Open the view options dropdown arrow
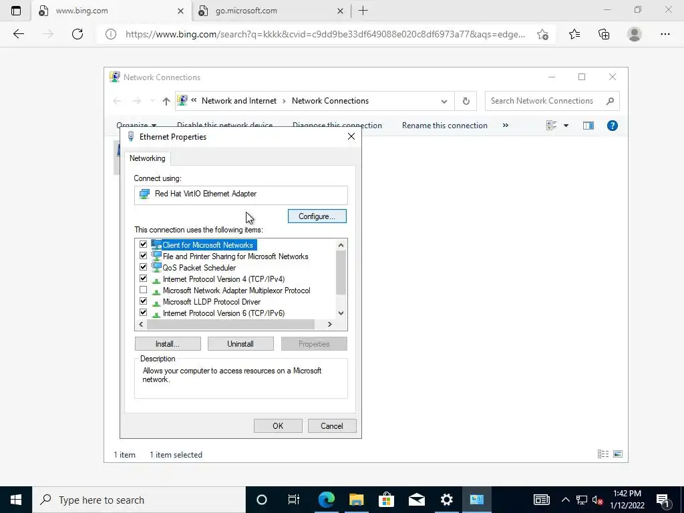The image size is (684, 513). tap(566, 126)
